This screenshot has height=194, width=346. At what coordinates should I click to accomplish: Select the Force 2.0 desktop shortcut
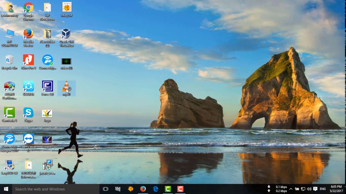tap(47, 88)
